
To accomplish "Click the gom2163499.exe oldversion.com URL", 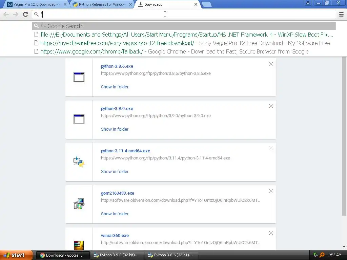I will (x=180, y=200).
